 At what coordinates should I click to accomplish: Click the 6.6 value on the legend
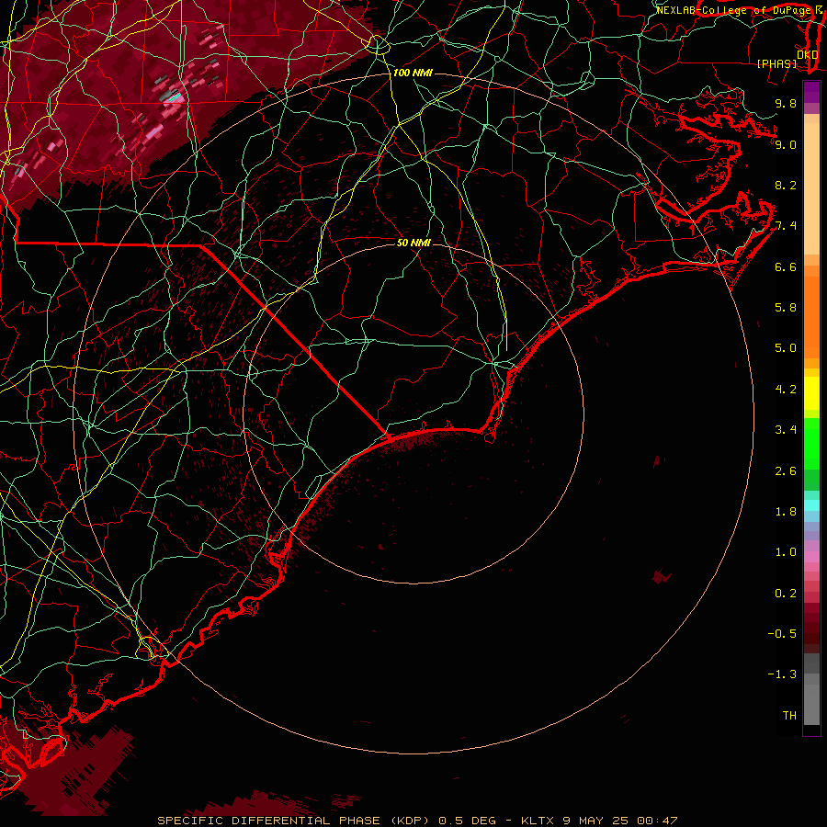click(x=786, y=266)
